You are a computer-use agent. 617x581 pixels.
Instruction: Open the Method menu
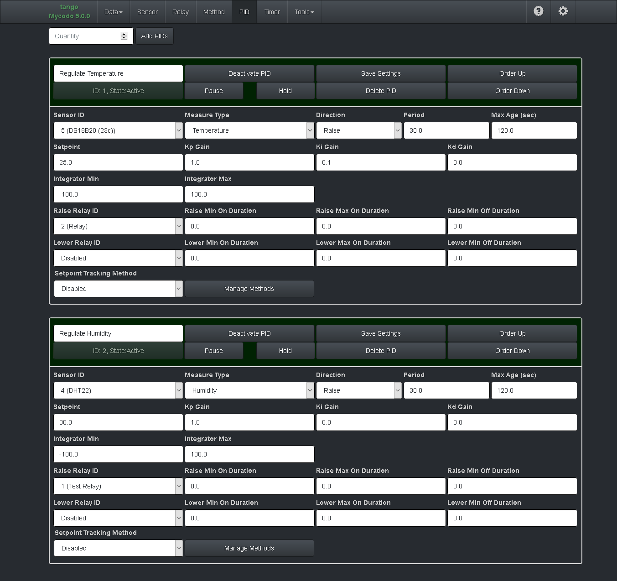(x=213, y=12)
